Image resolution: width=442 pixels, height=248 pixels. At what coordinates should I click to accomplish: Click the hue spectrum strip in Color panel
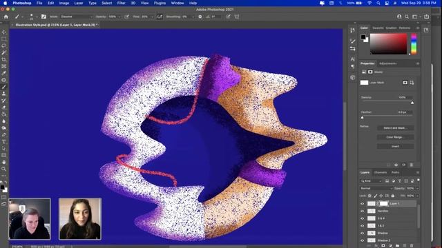coord(414,44)
